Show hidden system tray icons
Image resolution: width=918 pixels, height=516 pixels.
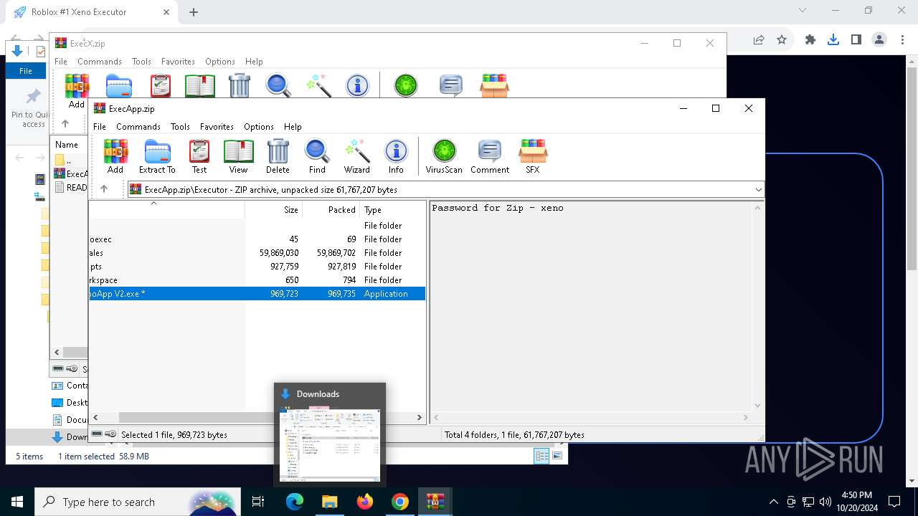(773, 502)
